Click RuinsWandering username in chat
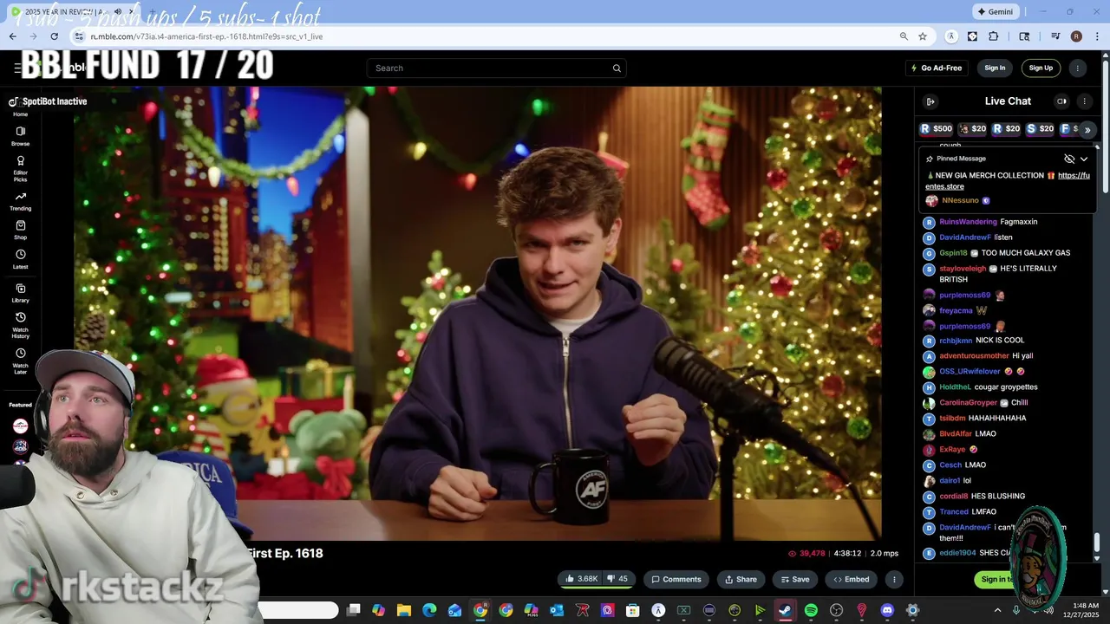The height and width of the screenshot is (624, 1110). point(968,222)
